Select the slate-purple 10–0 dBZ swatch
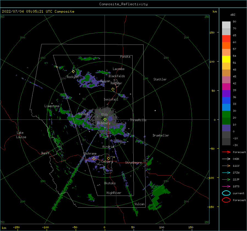 click(226, 128)
